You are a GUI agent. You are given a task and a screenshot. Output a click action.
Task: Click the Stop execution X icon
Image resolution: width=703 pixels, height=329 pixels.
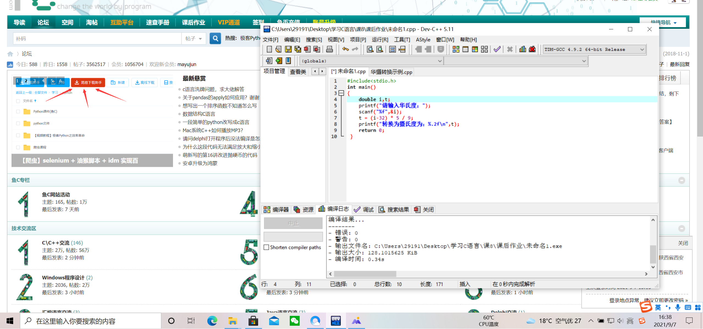pos(510,49)
